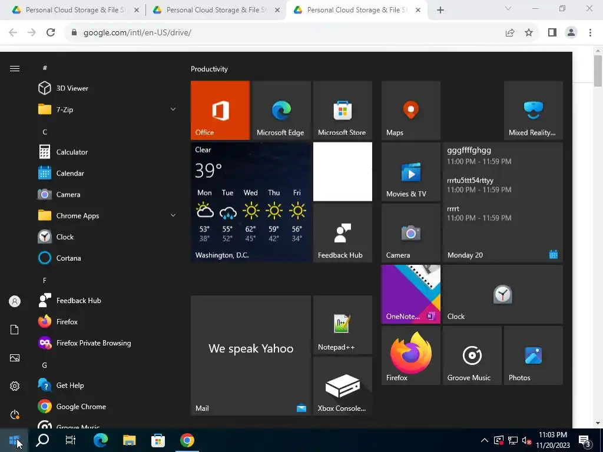Screen dimensions: 603x452
Task: Open the Groove Music tile
Action: [x=472, y=355]
